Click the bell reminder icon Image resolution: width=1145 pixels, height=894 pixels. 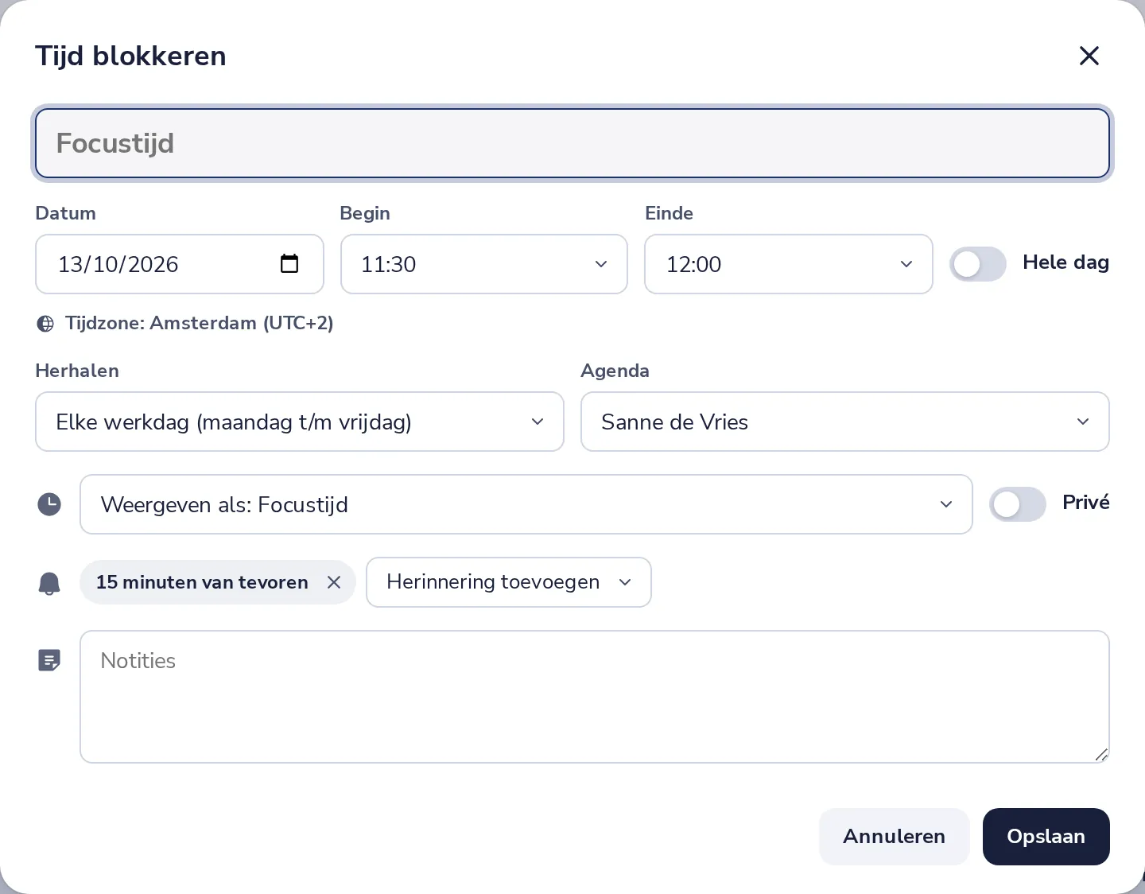click(49, 583)
